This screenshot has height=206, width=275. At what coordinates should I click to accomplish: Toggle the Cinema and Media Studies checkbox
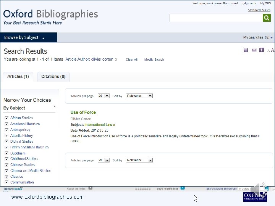coord(6,171)
